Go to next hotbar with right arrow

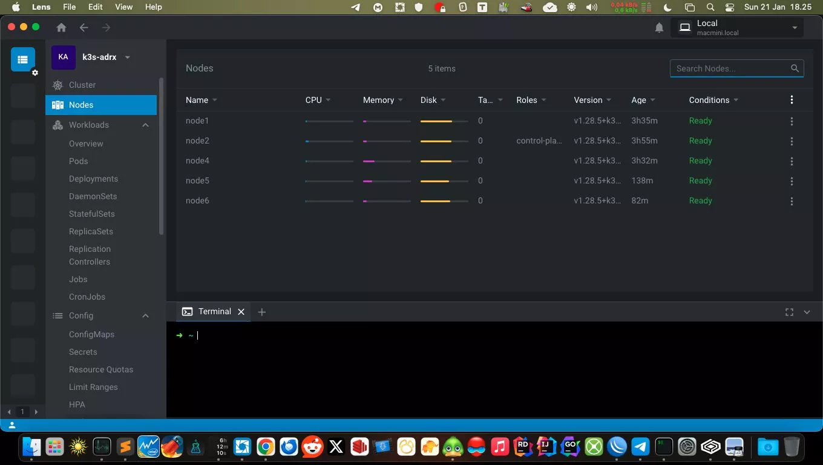pos(36,412)
